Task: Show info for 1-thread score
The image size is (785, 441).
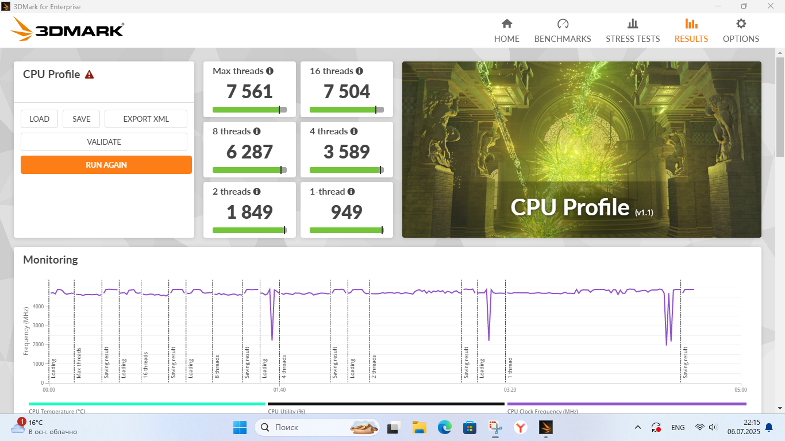Action: (x=351, y=192)
